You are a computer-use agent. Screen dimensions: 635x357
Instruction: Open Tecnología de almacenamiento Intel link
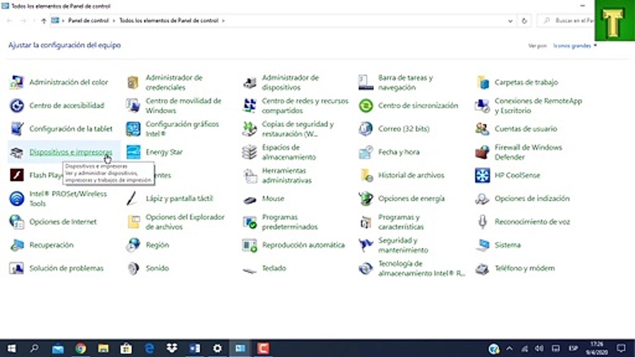(422, 268)
